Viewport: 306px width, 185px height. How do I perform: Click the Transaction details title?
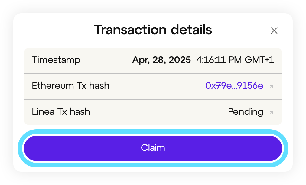pyautogui.click(x=153, y=30)
